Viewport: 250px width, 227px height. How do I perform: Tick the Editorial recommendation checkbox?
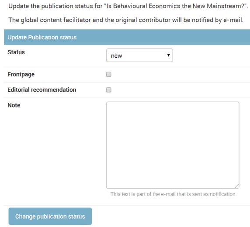tap(109, 90)
